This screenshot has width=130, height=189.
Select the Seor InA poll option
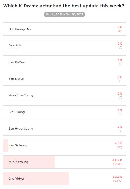point(64,45)
